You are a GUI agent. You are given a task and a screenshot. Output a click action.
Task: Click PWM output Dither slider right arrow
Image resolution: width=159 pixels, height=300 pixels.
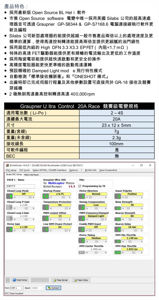click(x=70, y=219)
